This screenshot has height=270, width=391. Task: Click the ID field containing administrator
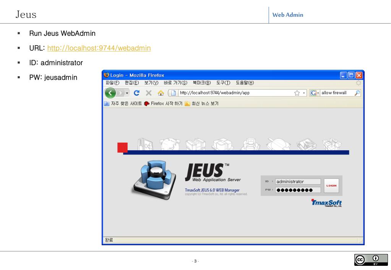point(298,182)
